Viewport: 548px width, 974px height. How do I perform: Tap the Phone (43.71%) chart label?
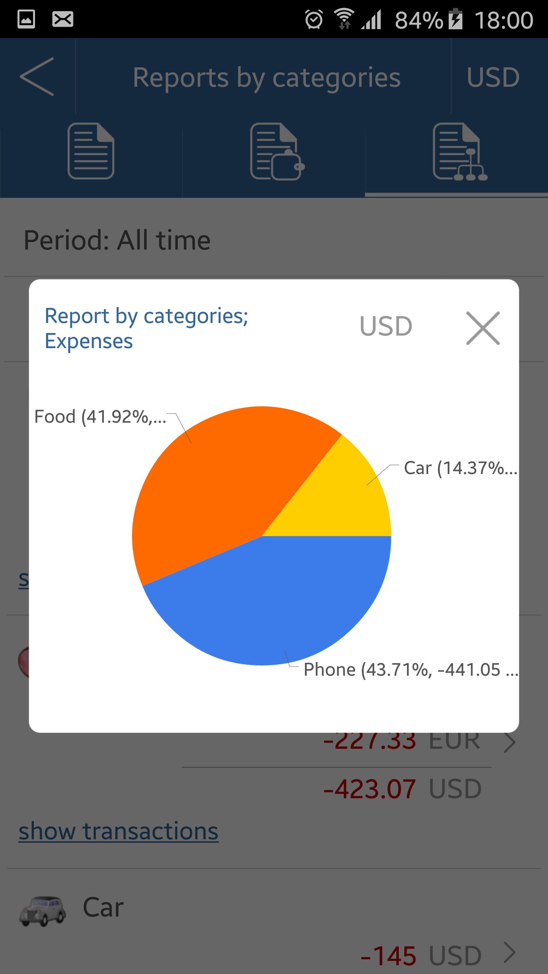tap(411, 670)
